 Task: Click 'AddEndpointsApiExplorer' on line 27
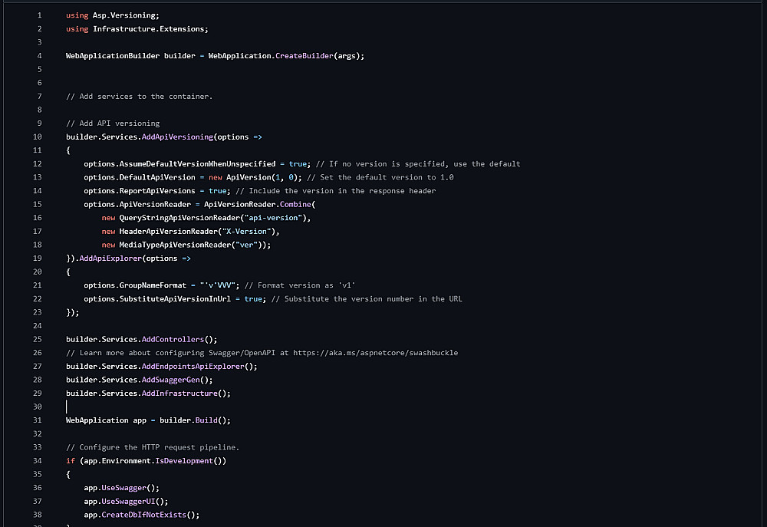pyautogui.click(x=193, y=366)
